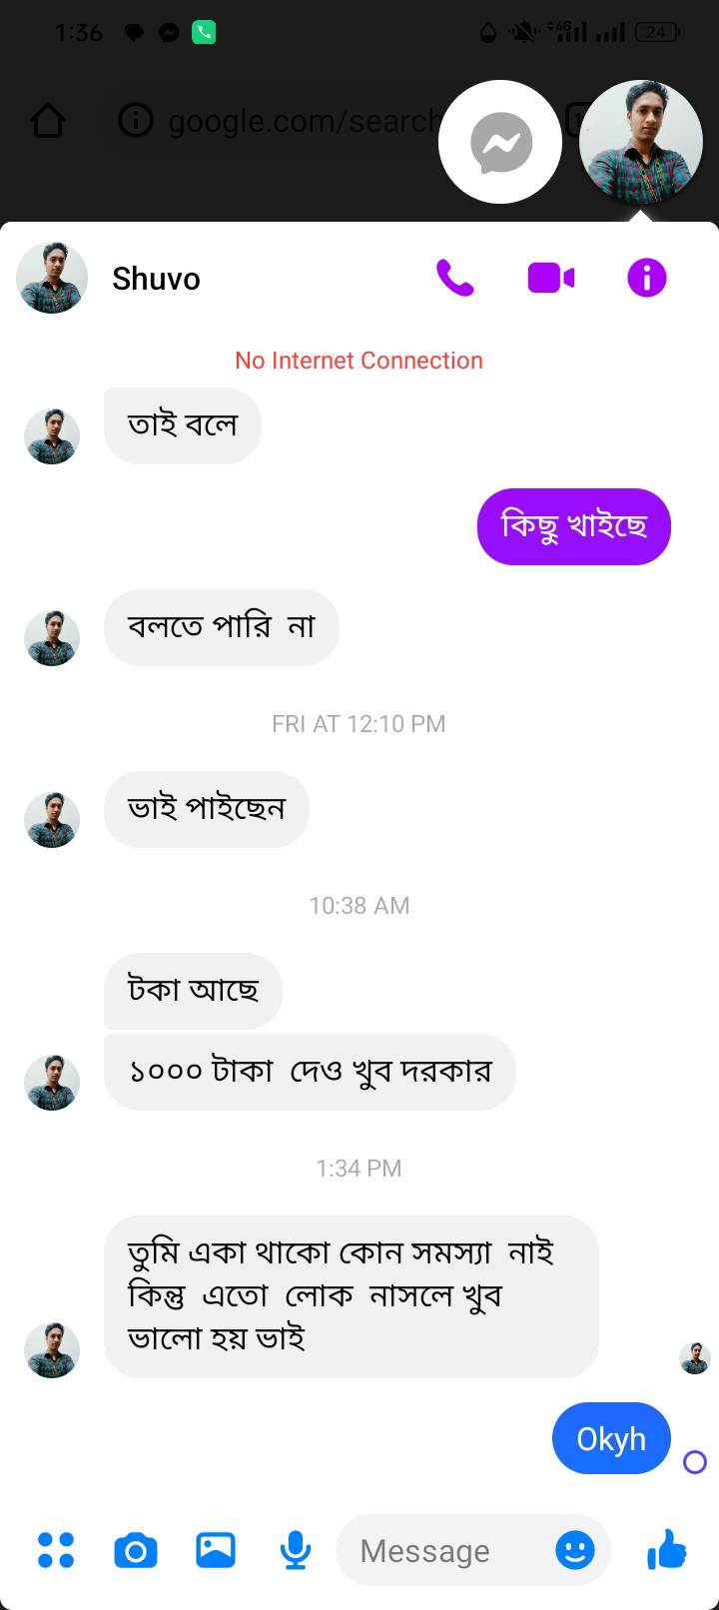Tap the browser home icon
The image size is (719, 1610).
(x=48, y=121)
